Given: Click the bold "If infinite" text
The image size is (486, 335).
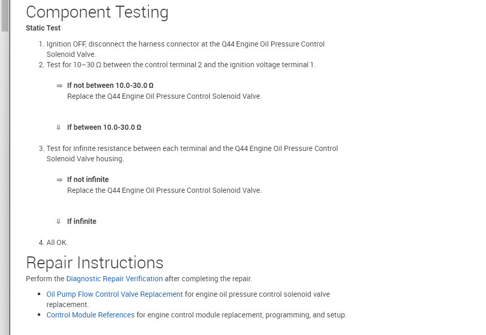Looking at the screenshot, I should 82,221.
